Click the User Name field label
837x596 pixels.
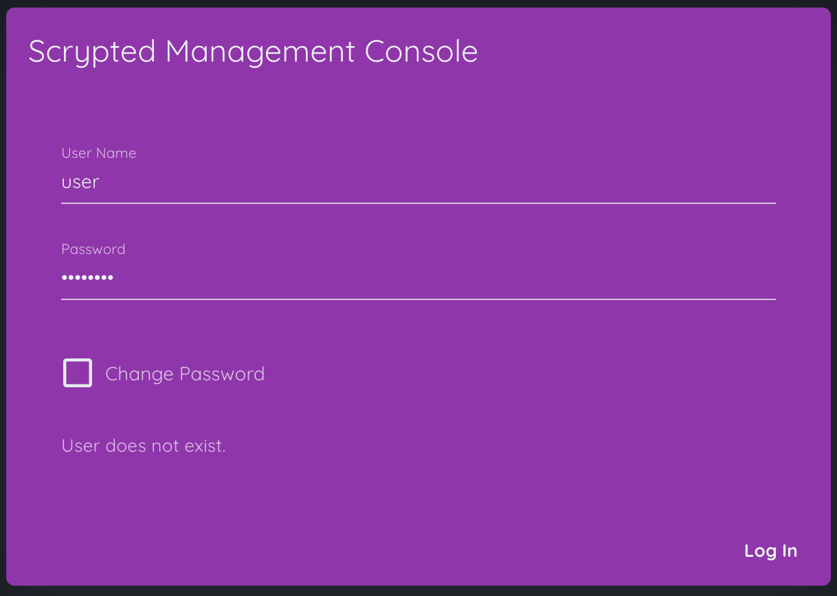(x=98, y=152)
